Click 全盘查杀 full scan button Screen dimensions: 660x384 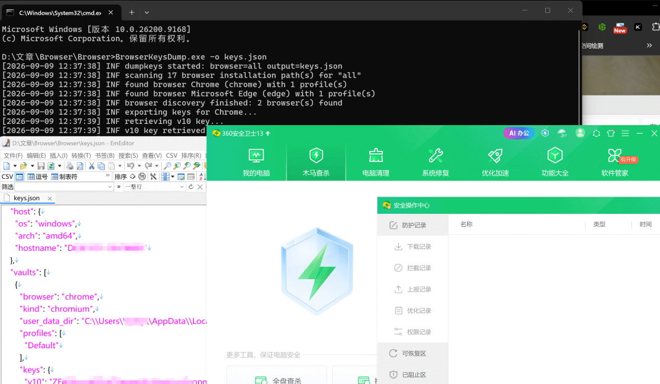tap(277, 375)
